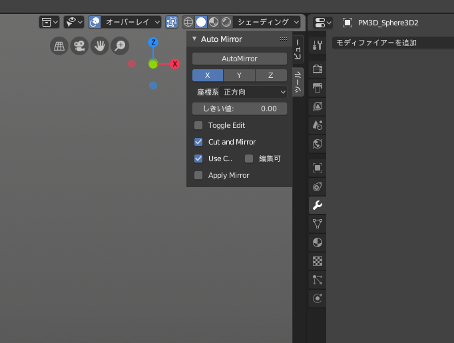The height and width of the screenshot is (343, 454).
Task: Open the シェーディング dropdown
Action: coord(266,22)
